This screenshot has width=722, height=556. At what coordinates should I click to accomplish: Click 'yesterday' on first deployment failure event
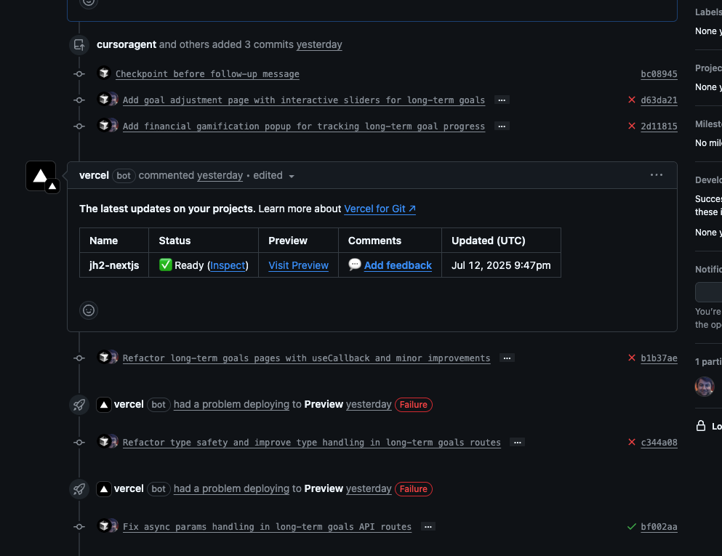(369, 405)
